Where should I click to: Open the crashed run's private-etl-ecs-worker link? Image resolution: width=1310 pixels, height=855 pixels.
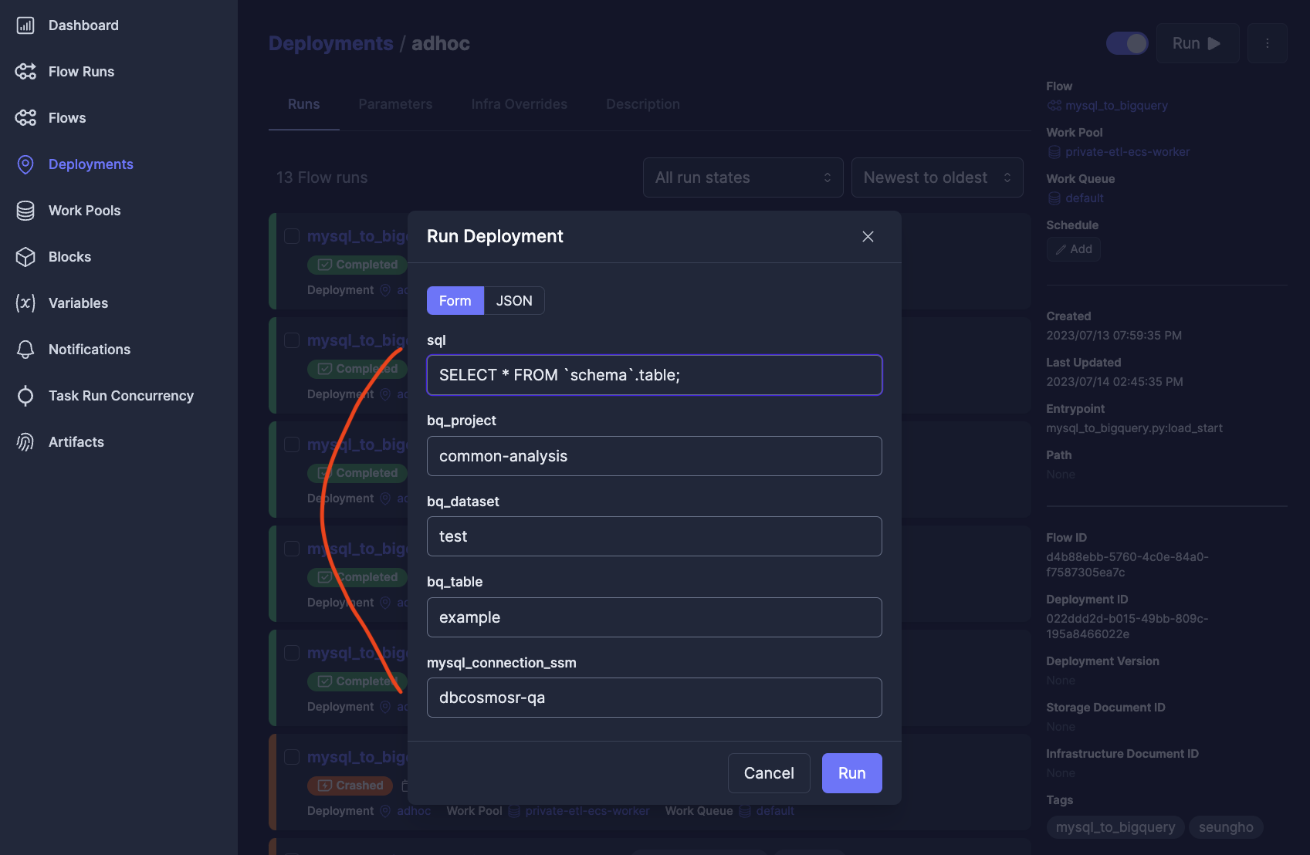[x=587, y=811]
